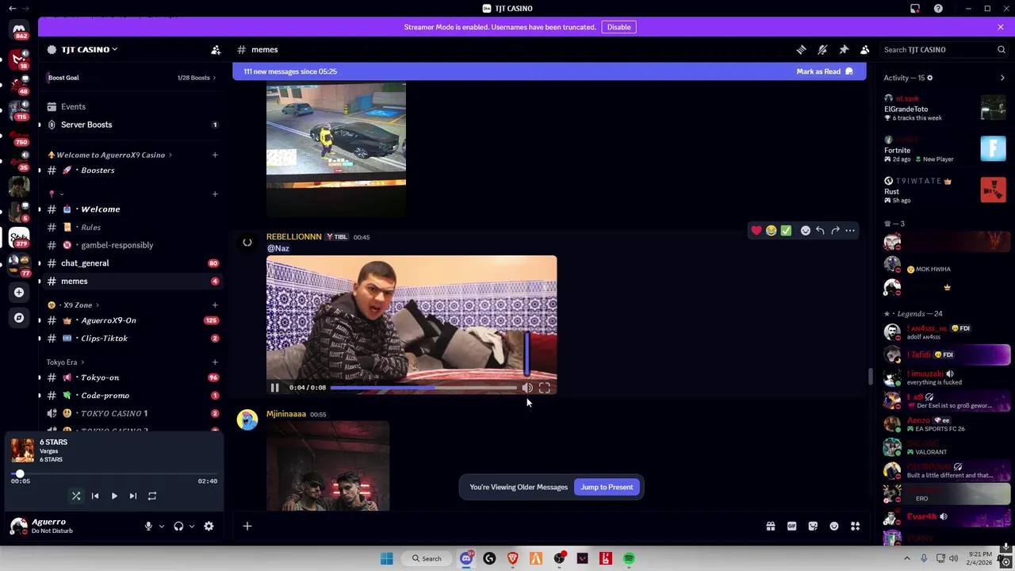Open gift icon in message bar
The width and height of the screenshot is (1015, 571).
point(771,526)
